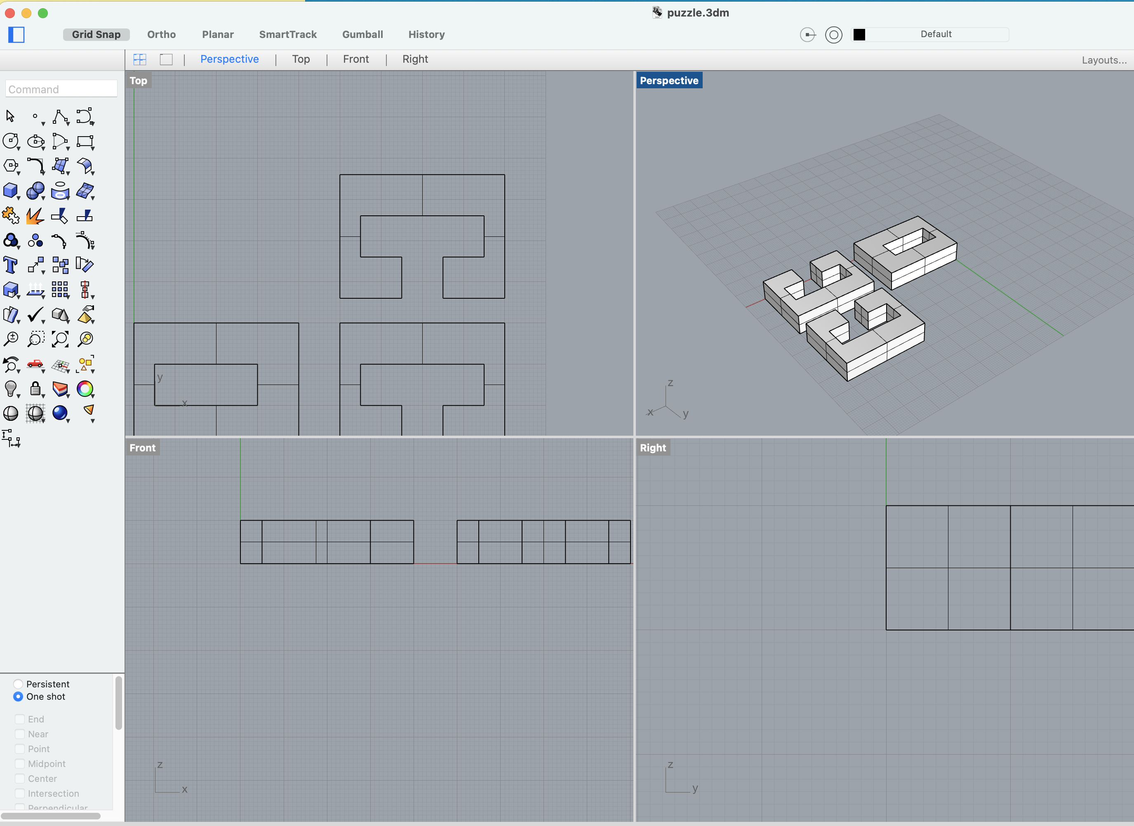Screen dimensions: 1134x826
Task: Click the Explode tool icon
Action: [x=35, y=216]
